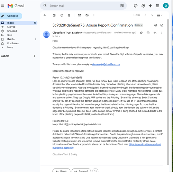Archive this email
Screen dimensions: 173x172
[x=54, y=15]
